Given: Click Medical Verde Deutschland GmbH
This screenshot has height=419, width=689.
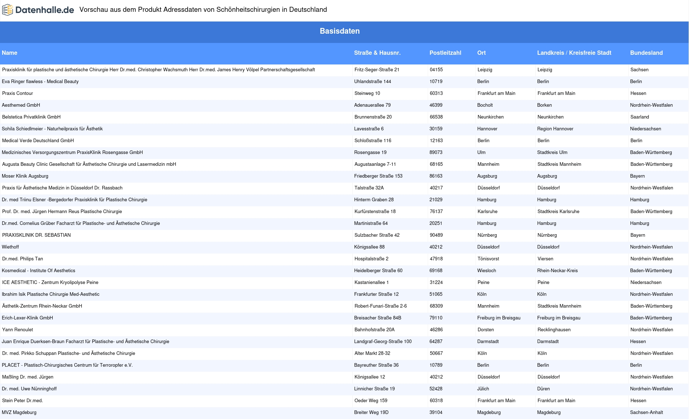Looking at the screenshot, I should 38,141.
